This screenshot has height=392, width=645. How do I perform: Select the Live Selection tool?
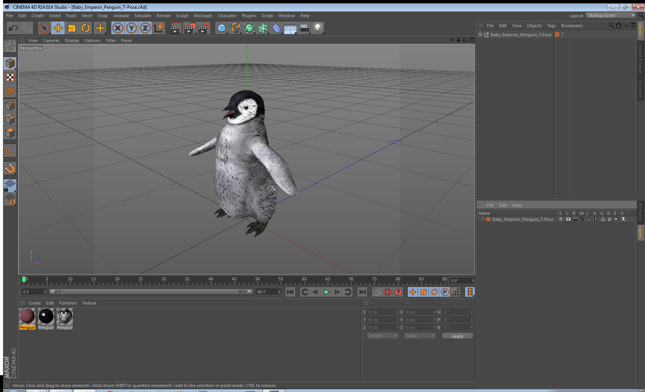(44, 28)
